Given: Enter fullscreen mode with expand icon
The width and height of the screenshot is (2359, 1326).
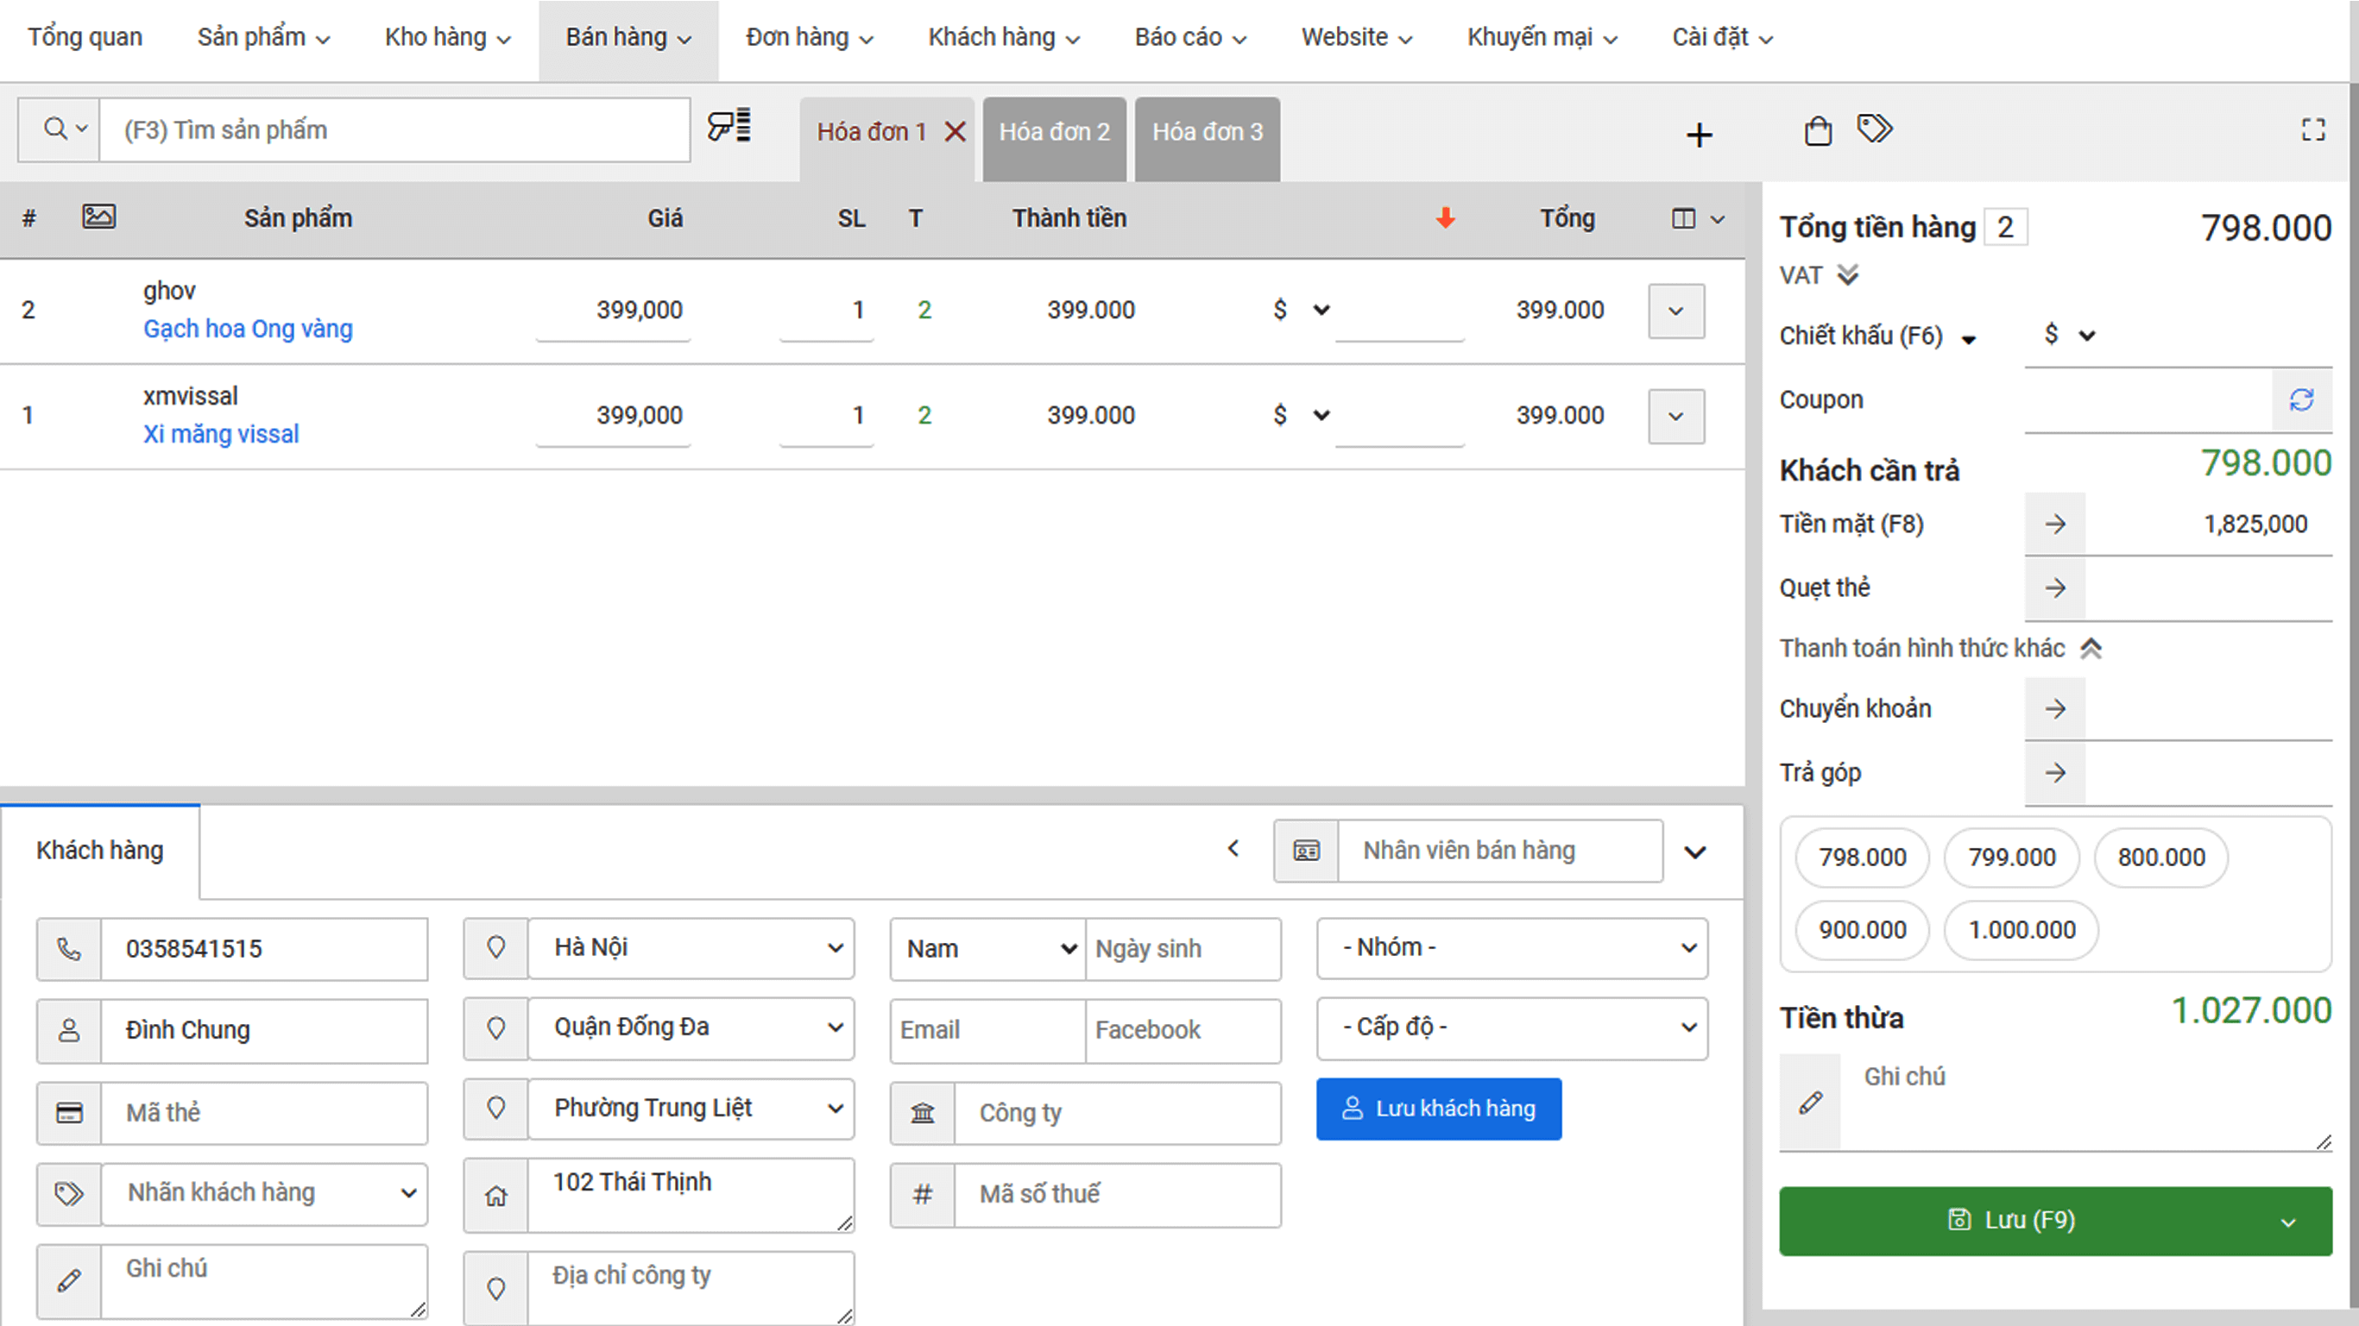Looking at the screenshot, I should [x=2313, y=130].
